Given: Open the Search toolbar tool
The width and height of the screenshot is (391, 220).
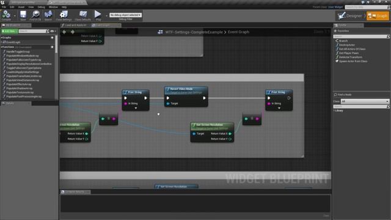Looking at the screenshot, I should 48,15.
